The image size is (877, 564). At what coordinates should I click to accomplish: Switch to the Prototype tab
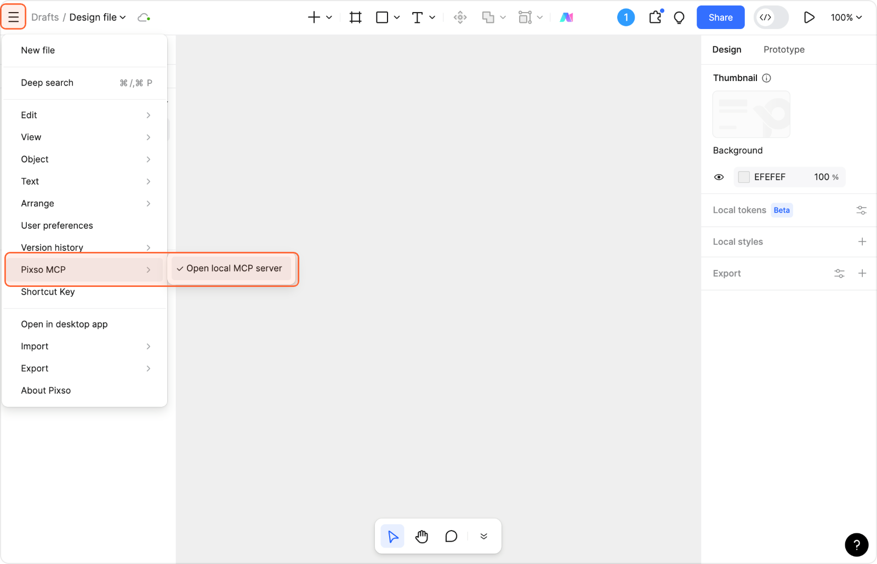pos(784,50)
